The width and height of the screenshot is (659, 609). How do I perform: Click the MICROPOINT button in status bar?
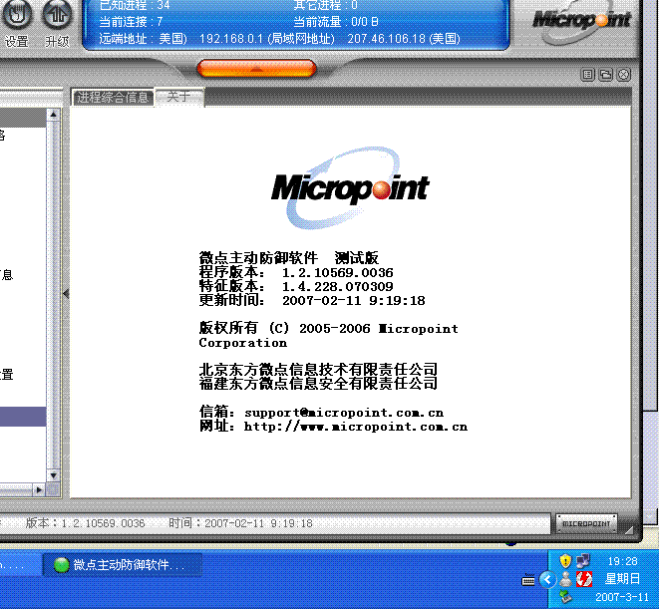(x=586, y=523)
